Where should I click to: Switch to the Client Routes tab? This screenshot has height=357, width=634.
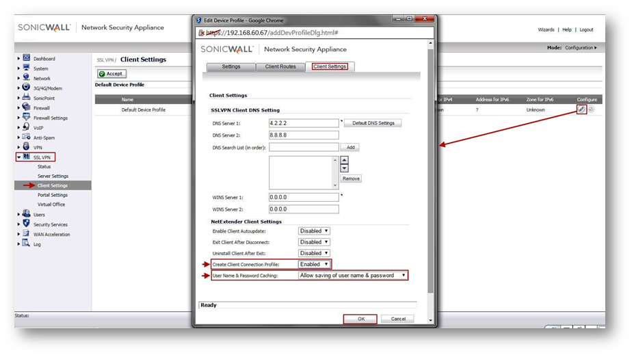(280, 67)
